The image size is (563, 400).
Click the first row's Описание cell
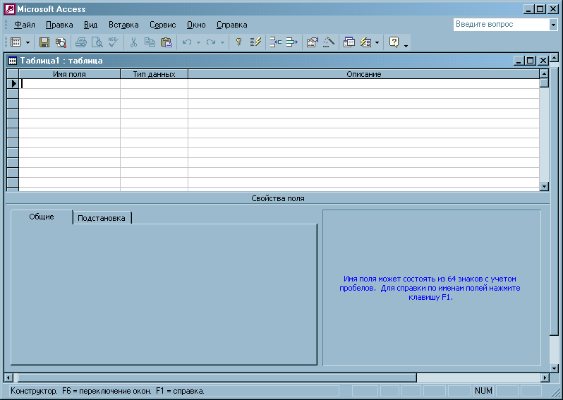[364, 83]
